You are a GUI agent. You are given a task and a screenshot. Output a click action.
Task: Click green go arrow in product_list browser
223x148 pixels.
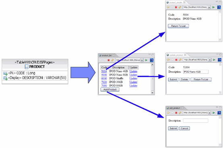tap(147, 60)
